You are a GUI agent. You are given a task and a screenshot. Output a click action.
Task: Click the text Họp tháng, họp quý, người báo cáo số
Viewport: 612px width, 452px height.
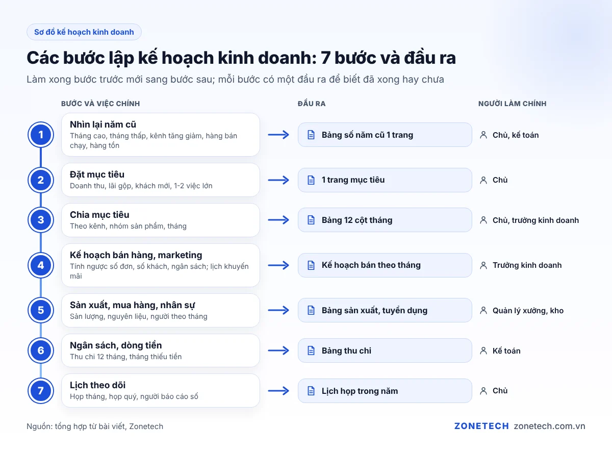point(134,396)
